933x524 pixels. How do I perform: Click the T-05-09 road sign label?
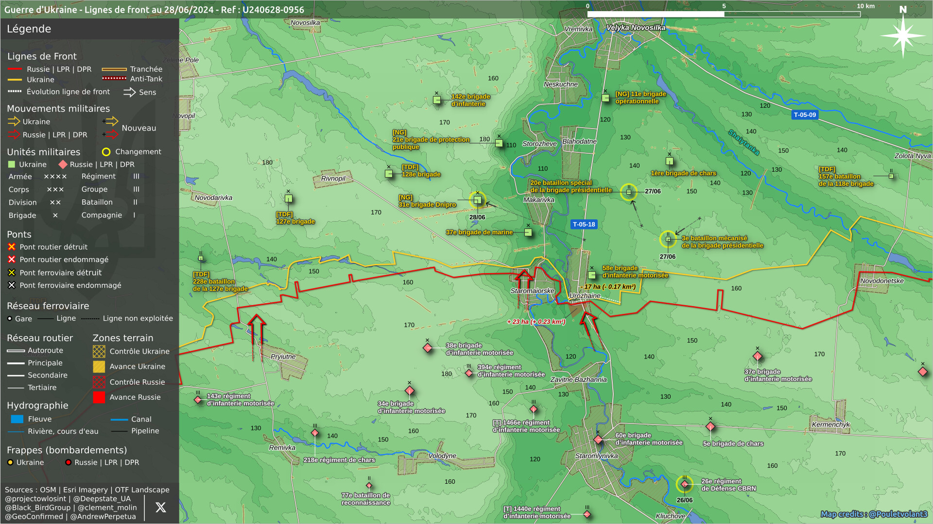pyautogui.click(x=805, y=115)
